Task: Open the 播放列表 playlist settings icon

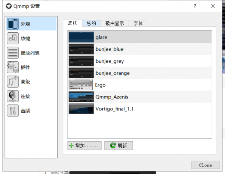Action: (x=13, y=53)
